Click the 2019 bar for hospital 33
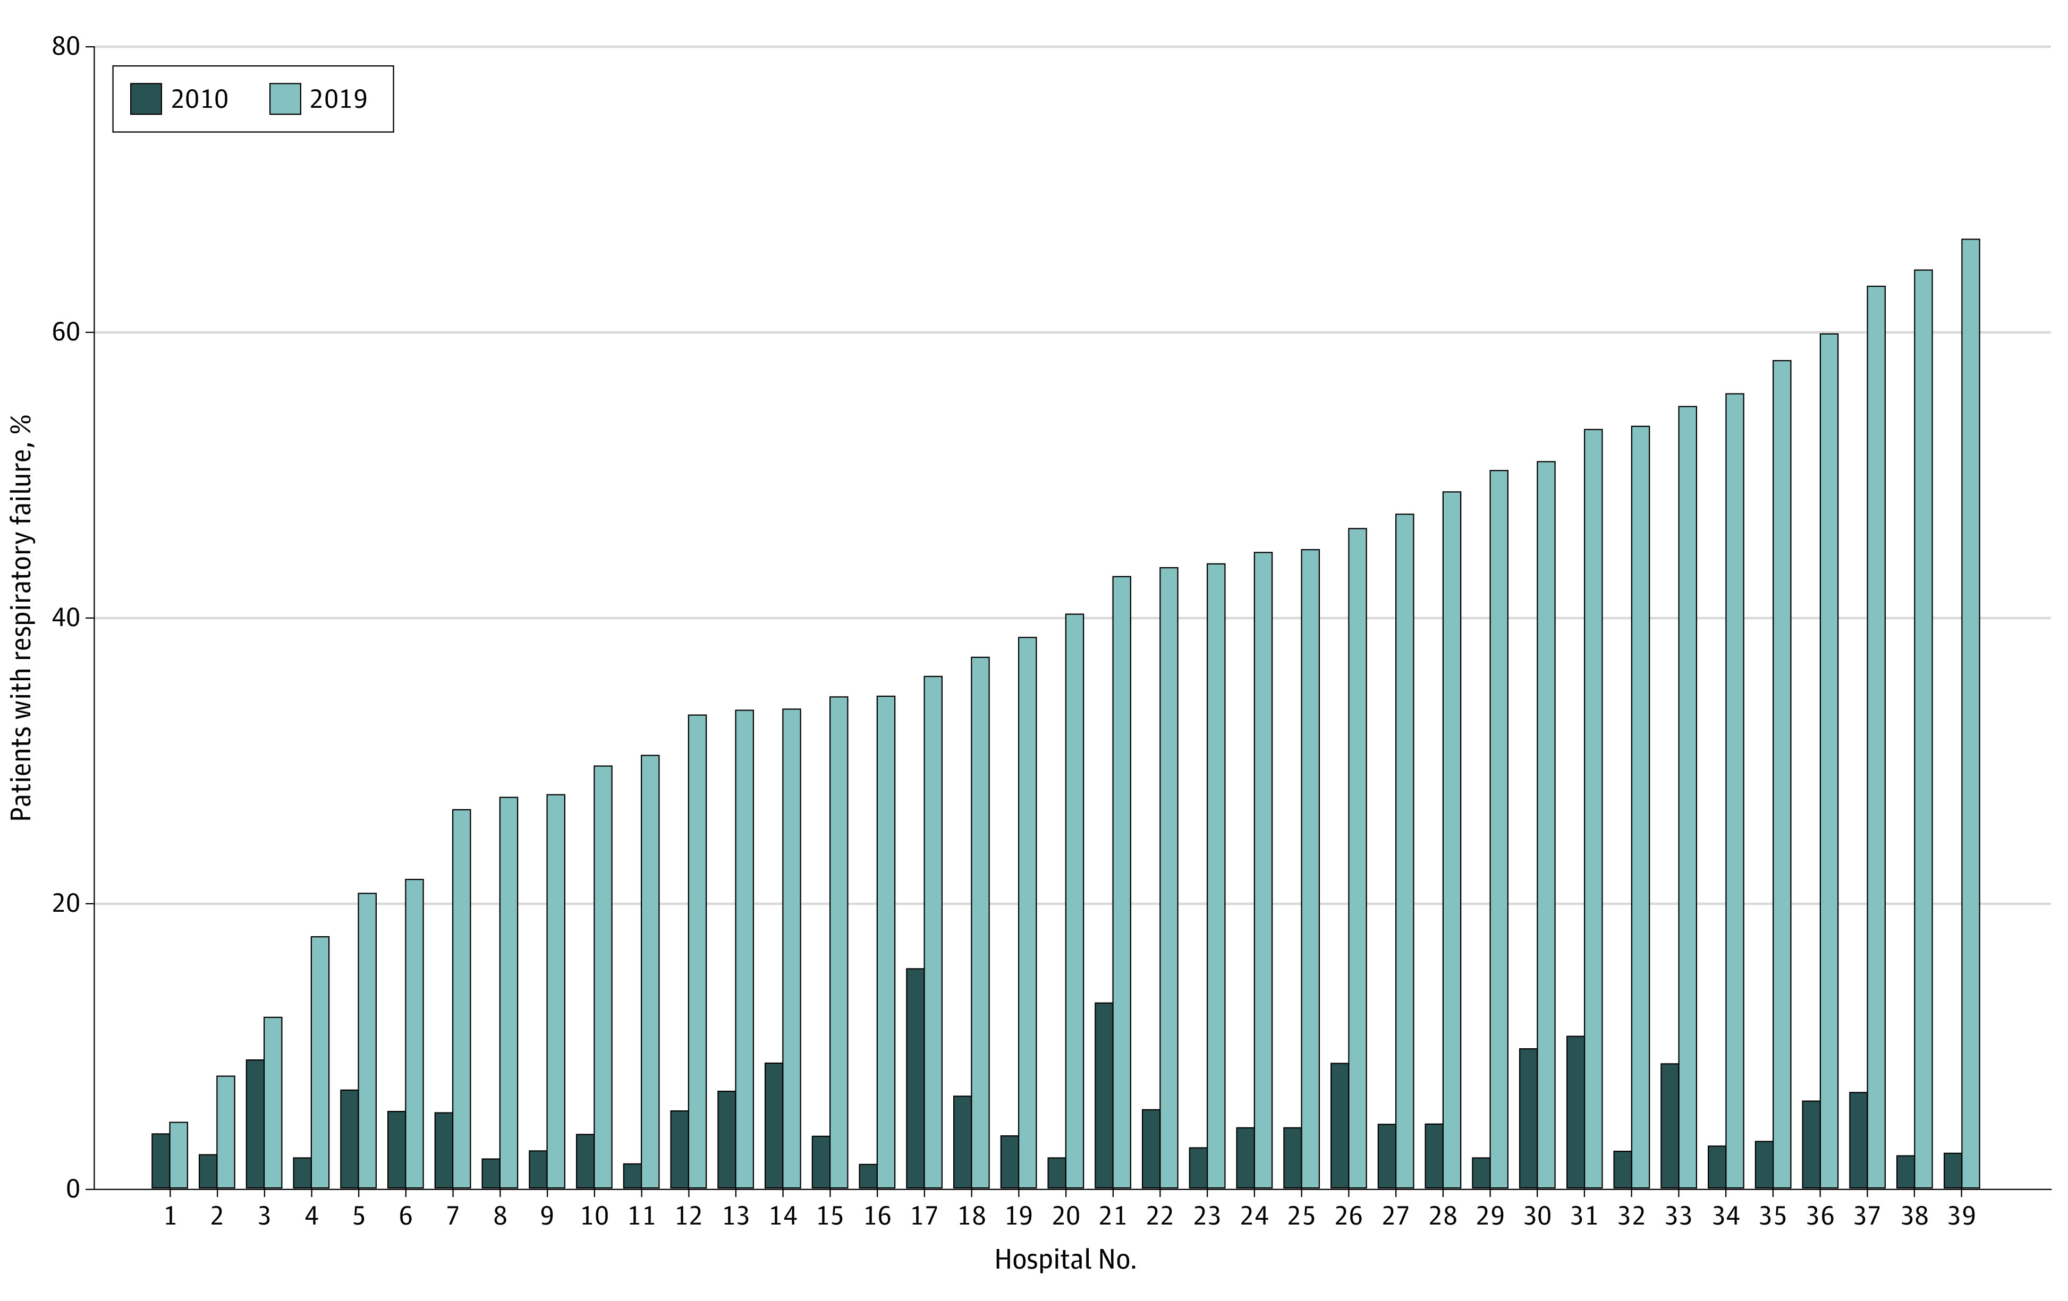 click(x=1688, y=798)
